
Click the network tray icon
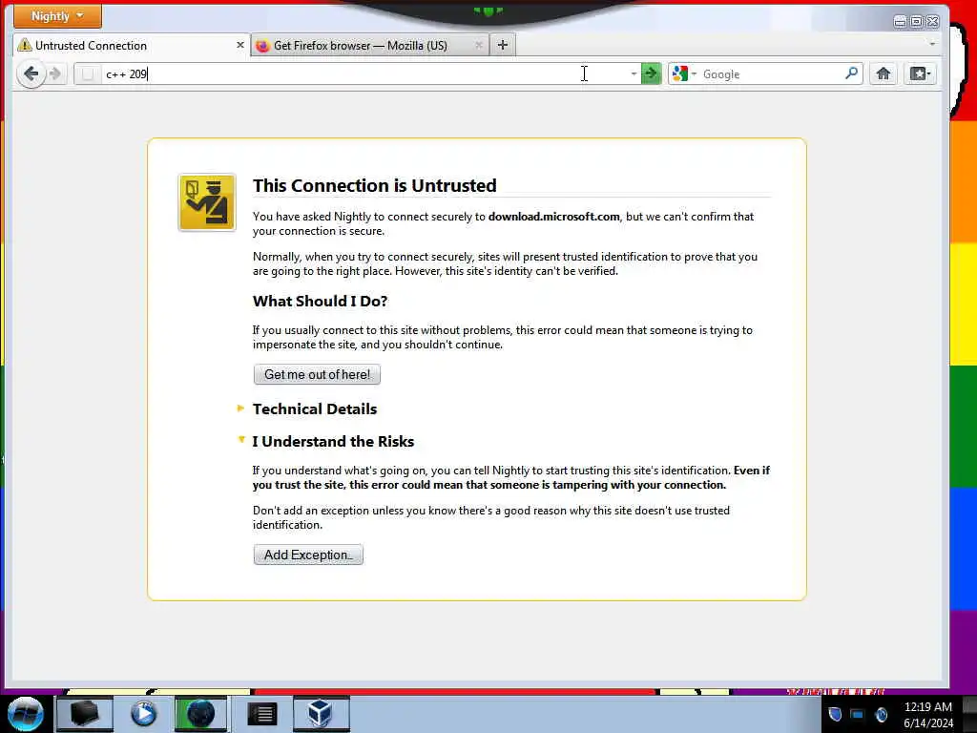pyautogui.click(x=858, y=714)
